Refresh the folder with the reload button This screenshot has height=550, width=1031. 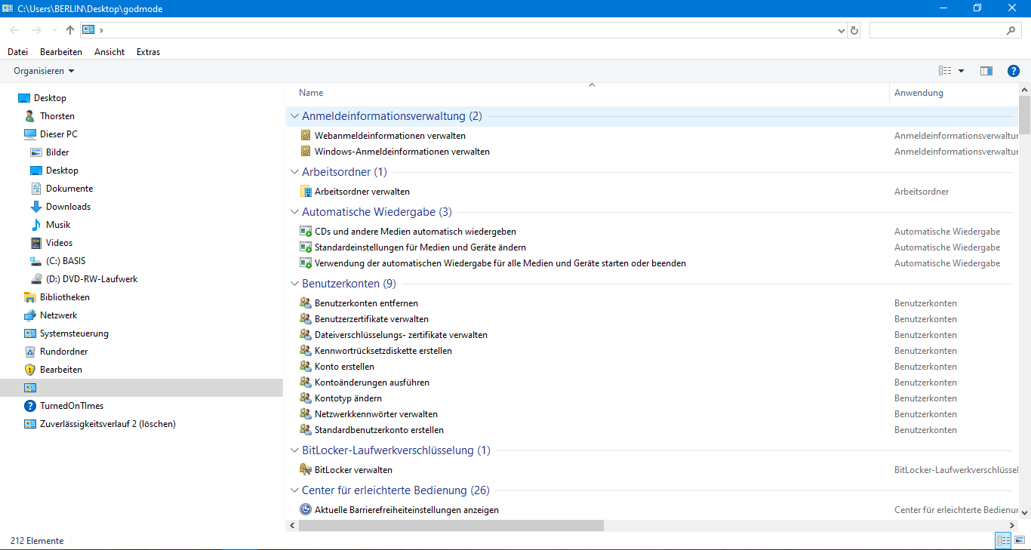(x=854, y=30)
